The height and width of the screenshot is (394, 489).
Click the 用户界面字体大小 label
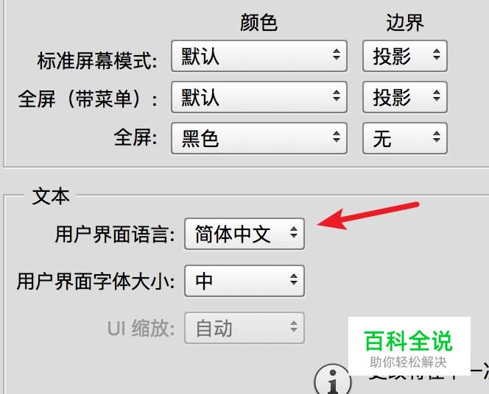(96, 282)
